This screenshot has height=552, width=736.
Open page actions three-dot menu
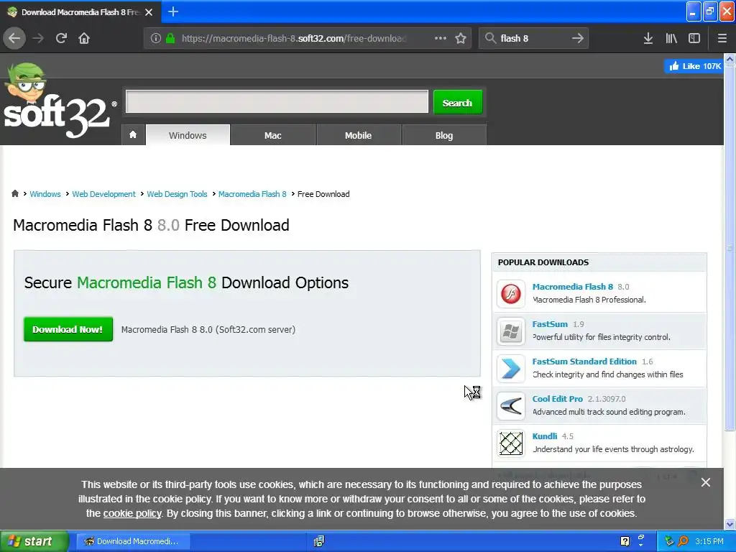tap(441, 38)
